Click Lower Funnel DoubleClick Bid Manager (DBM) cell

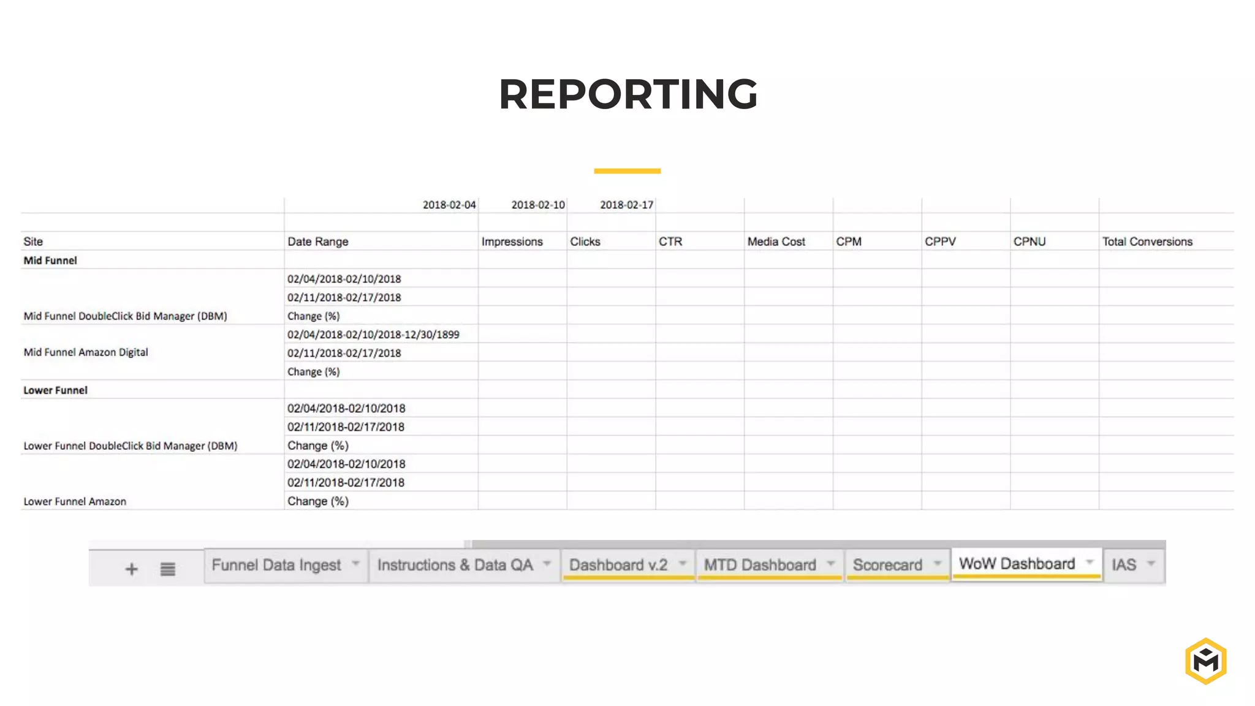(x=153, y=427)
